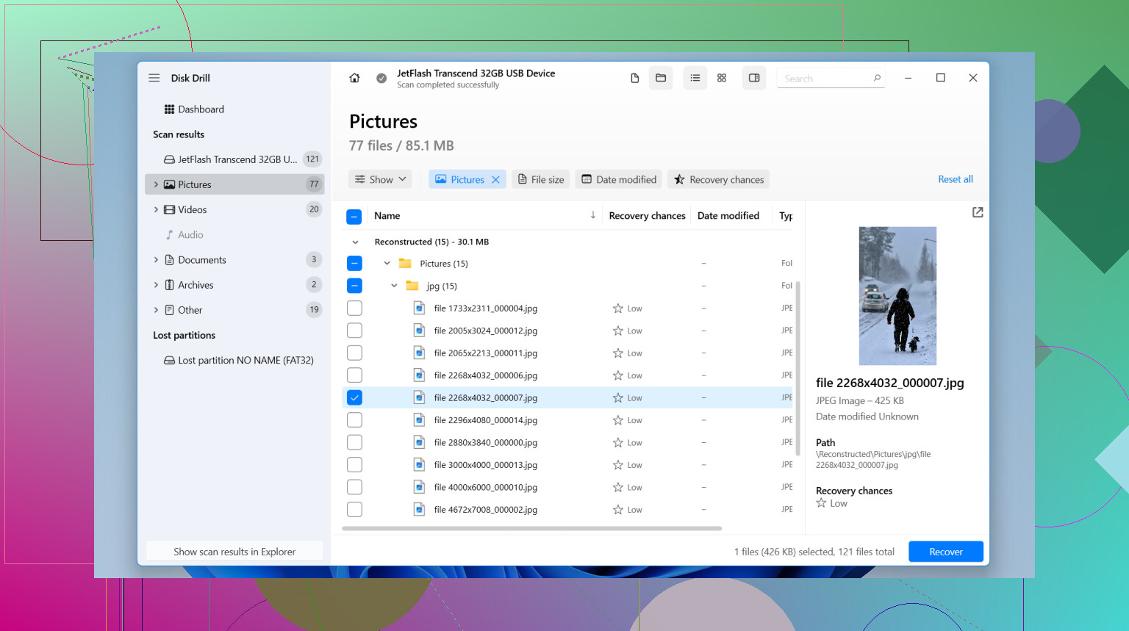Select folder view icon in toolbar
This screenshot has height=631, width=1129.
[661, 78]
